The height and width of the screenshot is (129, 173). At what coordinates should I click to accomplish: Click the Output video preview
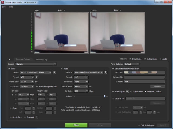point(118,33)
